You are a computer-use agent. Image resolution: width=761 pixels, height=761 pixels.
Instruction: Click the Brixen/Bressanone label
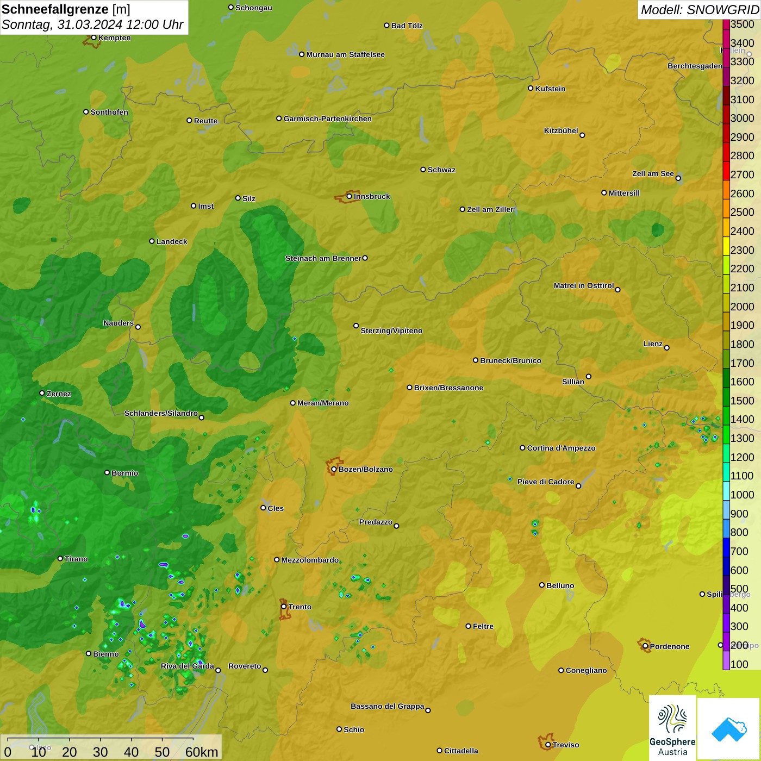[448, 388]
